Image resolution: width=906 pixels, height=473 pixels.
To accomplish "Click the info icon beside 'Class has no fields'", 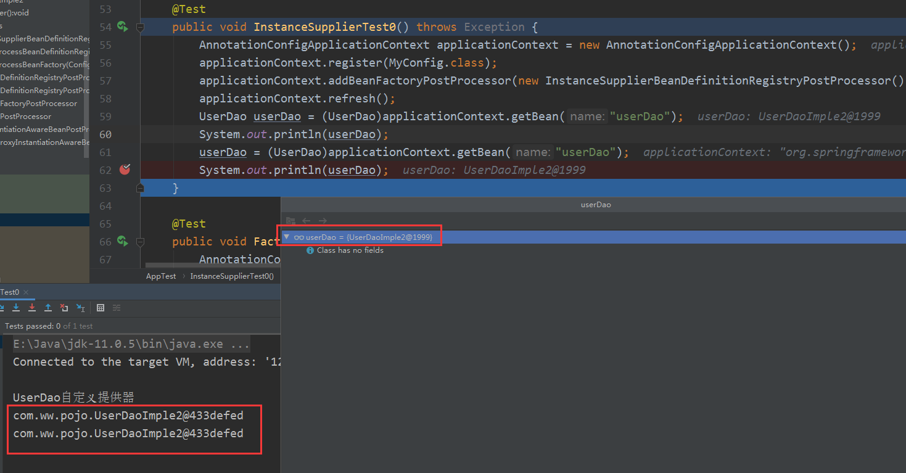I will click(x=310, y=250).
